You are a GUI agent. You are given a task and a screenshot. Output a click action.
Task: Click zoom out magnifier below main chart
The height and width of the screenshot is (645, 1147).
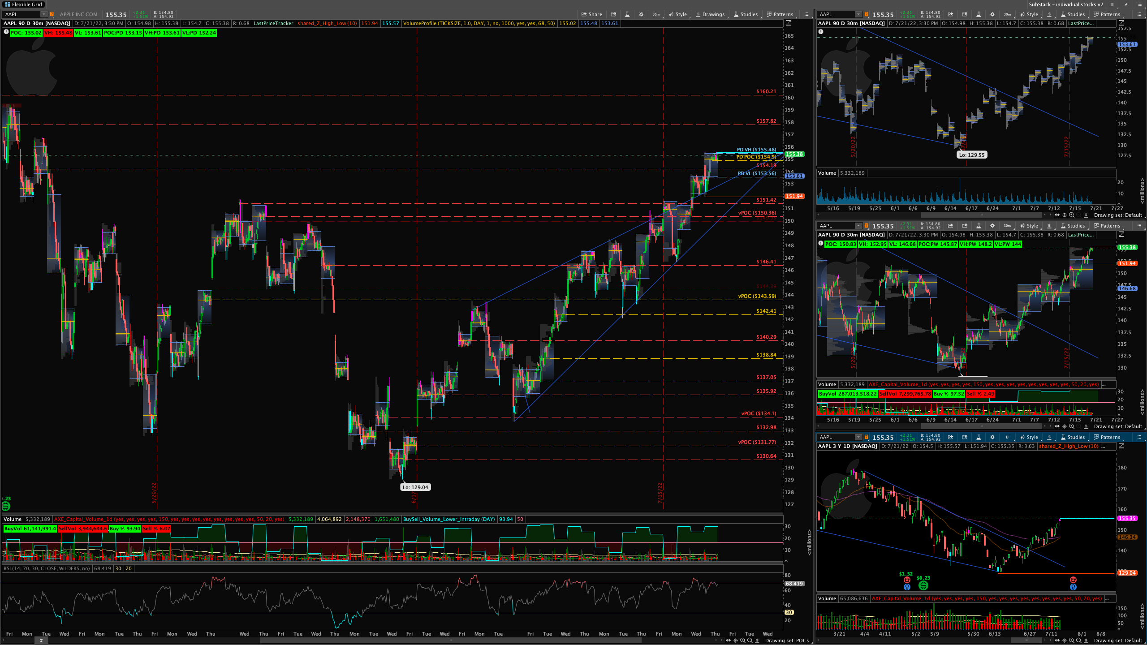pos(750,641)
